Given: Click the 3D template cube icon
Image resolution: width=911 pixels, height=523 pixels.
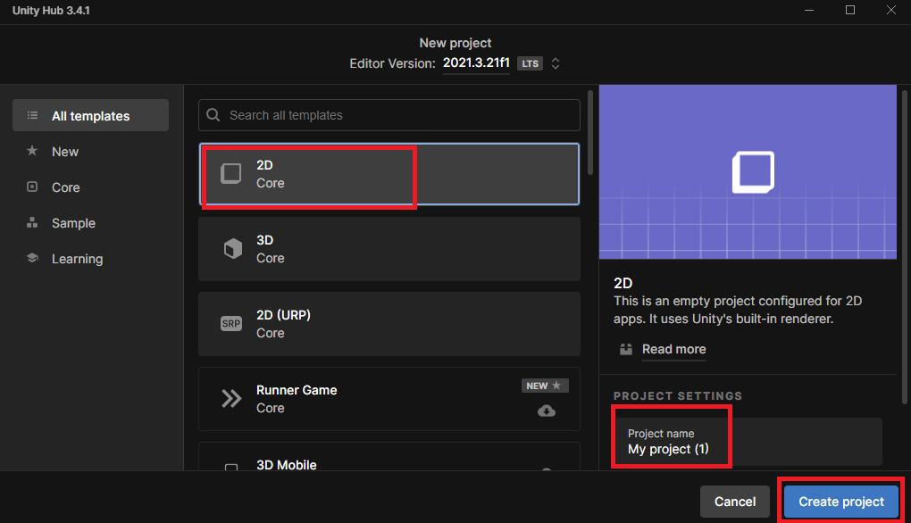Looking at the screenshot, I should coord(231,249).
